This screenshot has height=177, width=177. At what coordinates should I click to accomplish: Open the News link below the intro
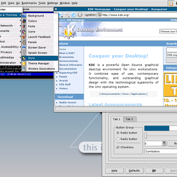tap(125, 94)
